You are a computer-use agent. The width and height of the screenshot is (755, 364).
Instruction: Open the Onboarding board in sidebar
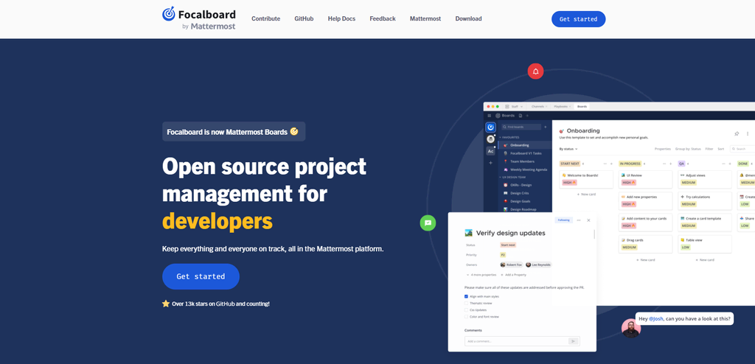click(x=526, y=145)
